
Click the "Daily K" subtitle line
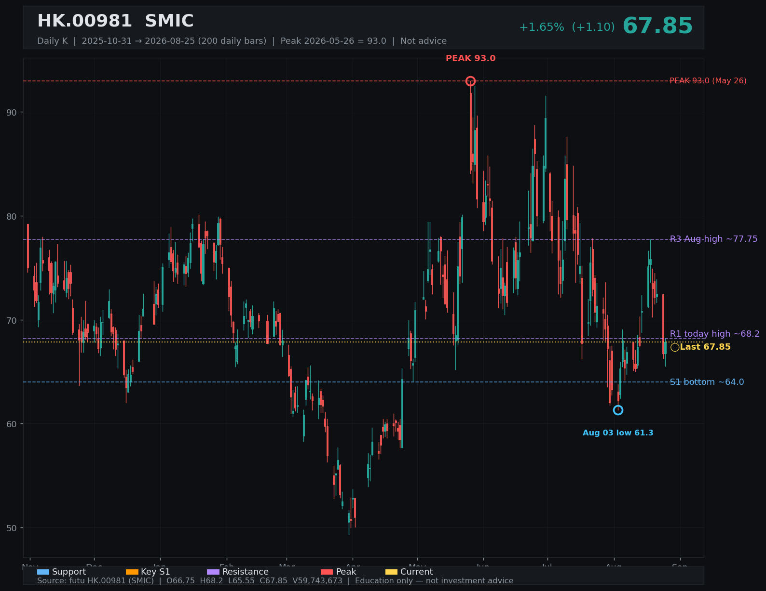coord(242,41)
